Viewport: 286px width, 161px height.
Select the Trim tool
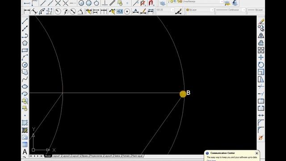coord(261,86)
